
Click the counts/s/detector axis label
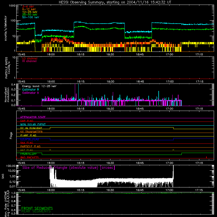pyautogui.click(x=5, y=28)
